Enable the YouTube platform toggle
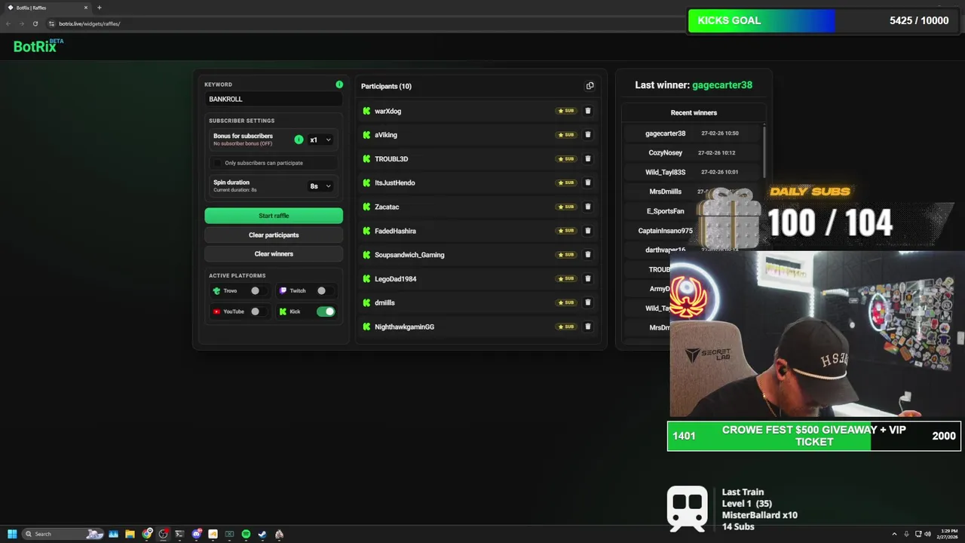The image size is (965, 543). 259,311
